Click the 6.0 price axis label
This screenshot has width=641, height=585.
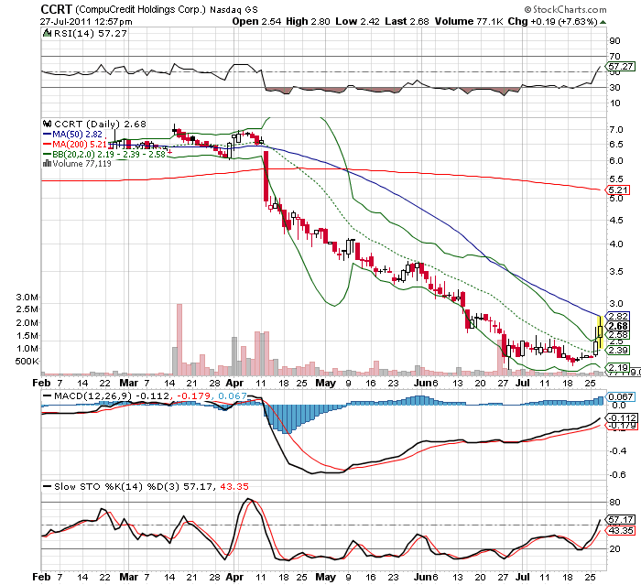point(615,160)
